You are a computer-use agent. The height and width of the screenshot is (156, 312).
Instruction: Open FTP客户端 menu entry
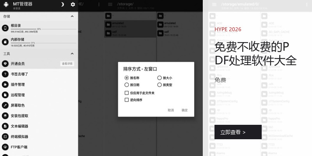coord(39,147)
